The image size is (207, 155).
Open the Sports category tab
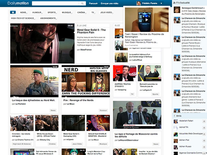coord(52,12)
